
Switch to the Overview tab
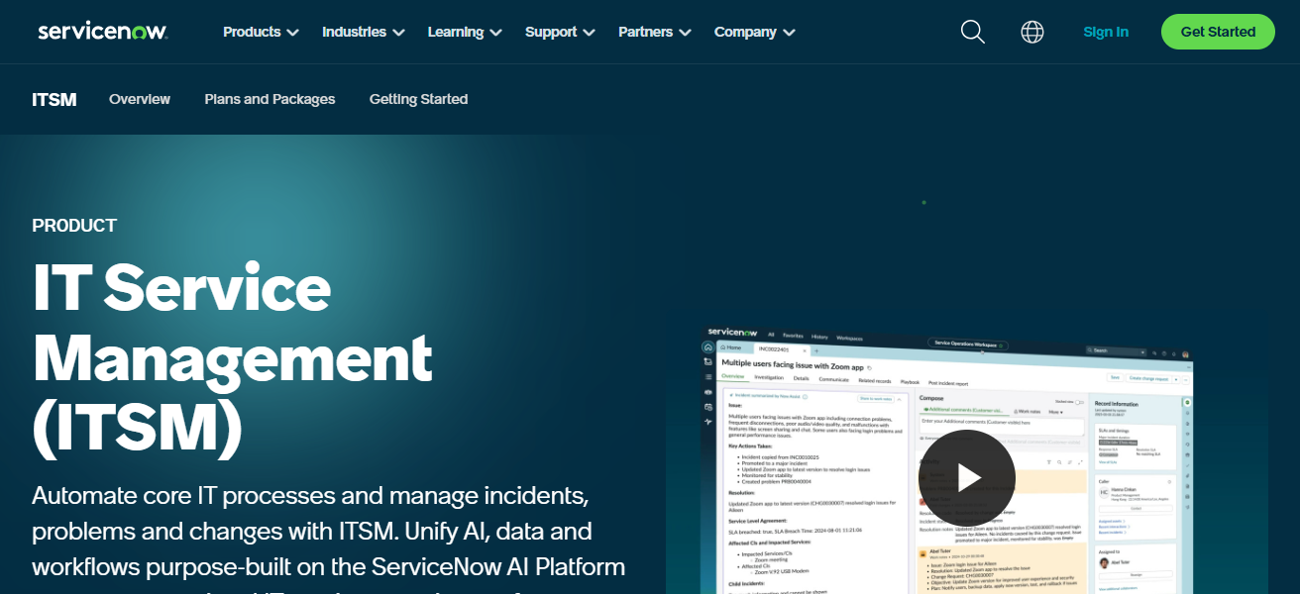[140, 99]
